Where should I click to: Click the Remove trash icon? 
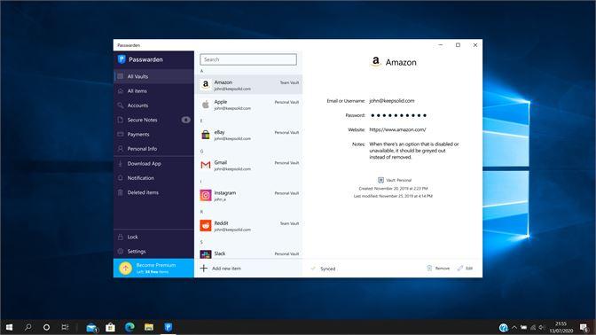pos(429,269)
